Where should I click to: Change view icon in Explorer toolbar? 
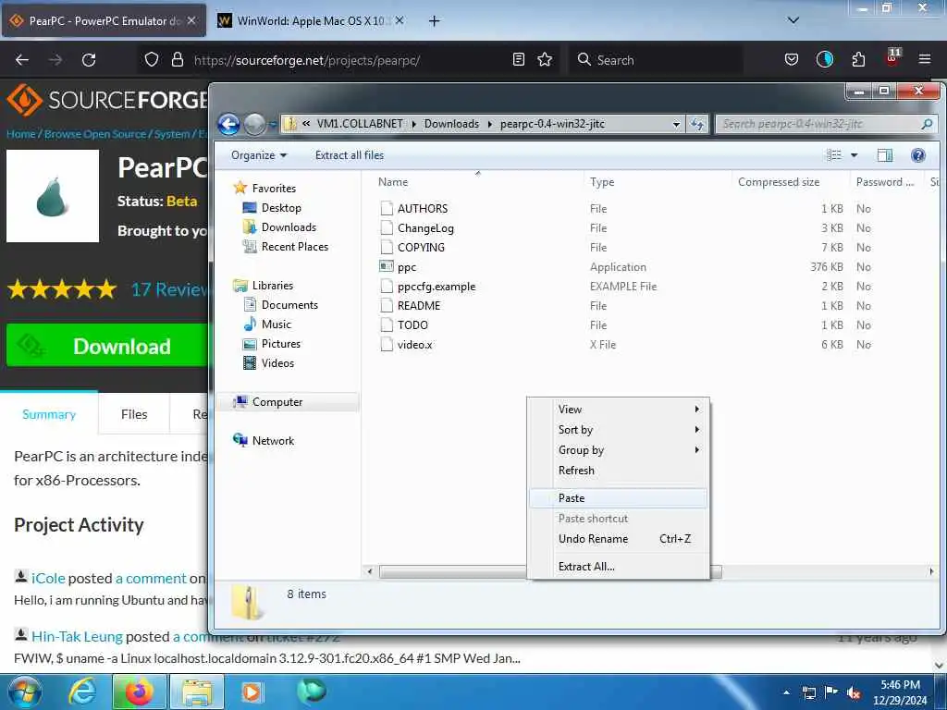click(x=833, y=155)
